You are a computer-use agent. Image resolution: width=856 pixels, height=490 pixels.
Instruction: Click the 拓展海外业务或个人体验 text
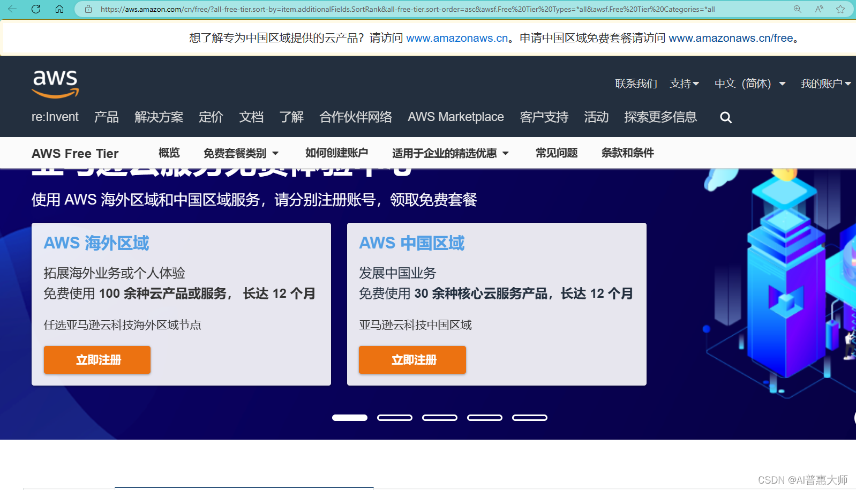(115, 273)
